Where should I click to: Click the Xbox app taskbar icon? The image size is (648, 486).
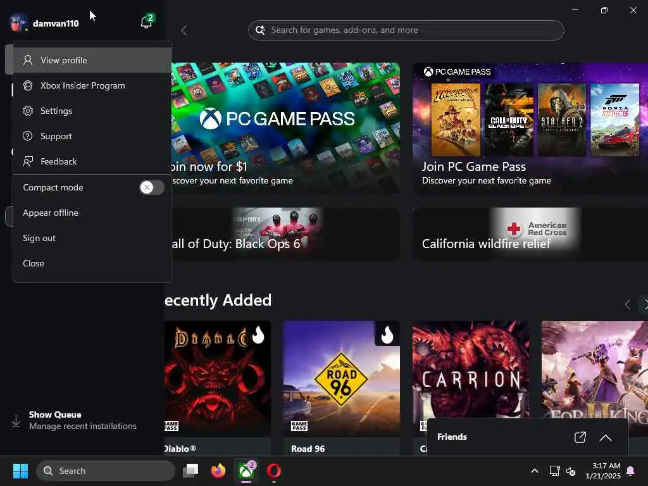[246, 471]
